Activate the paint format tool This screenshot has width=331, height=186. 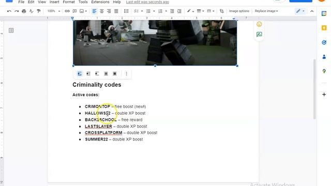[39, 11]
